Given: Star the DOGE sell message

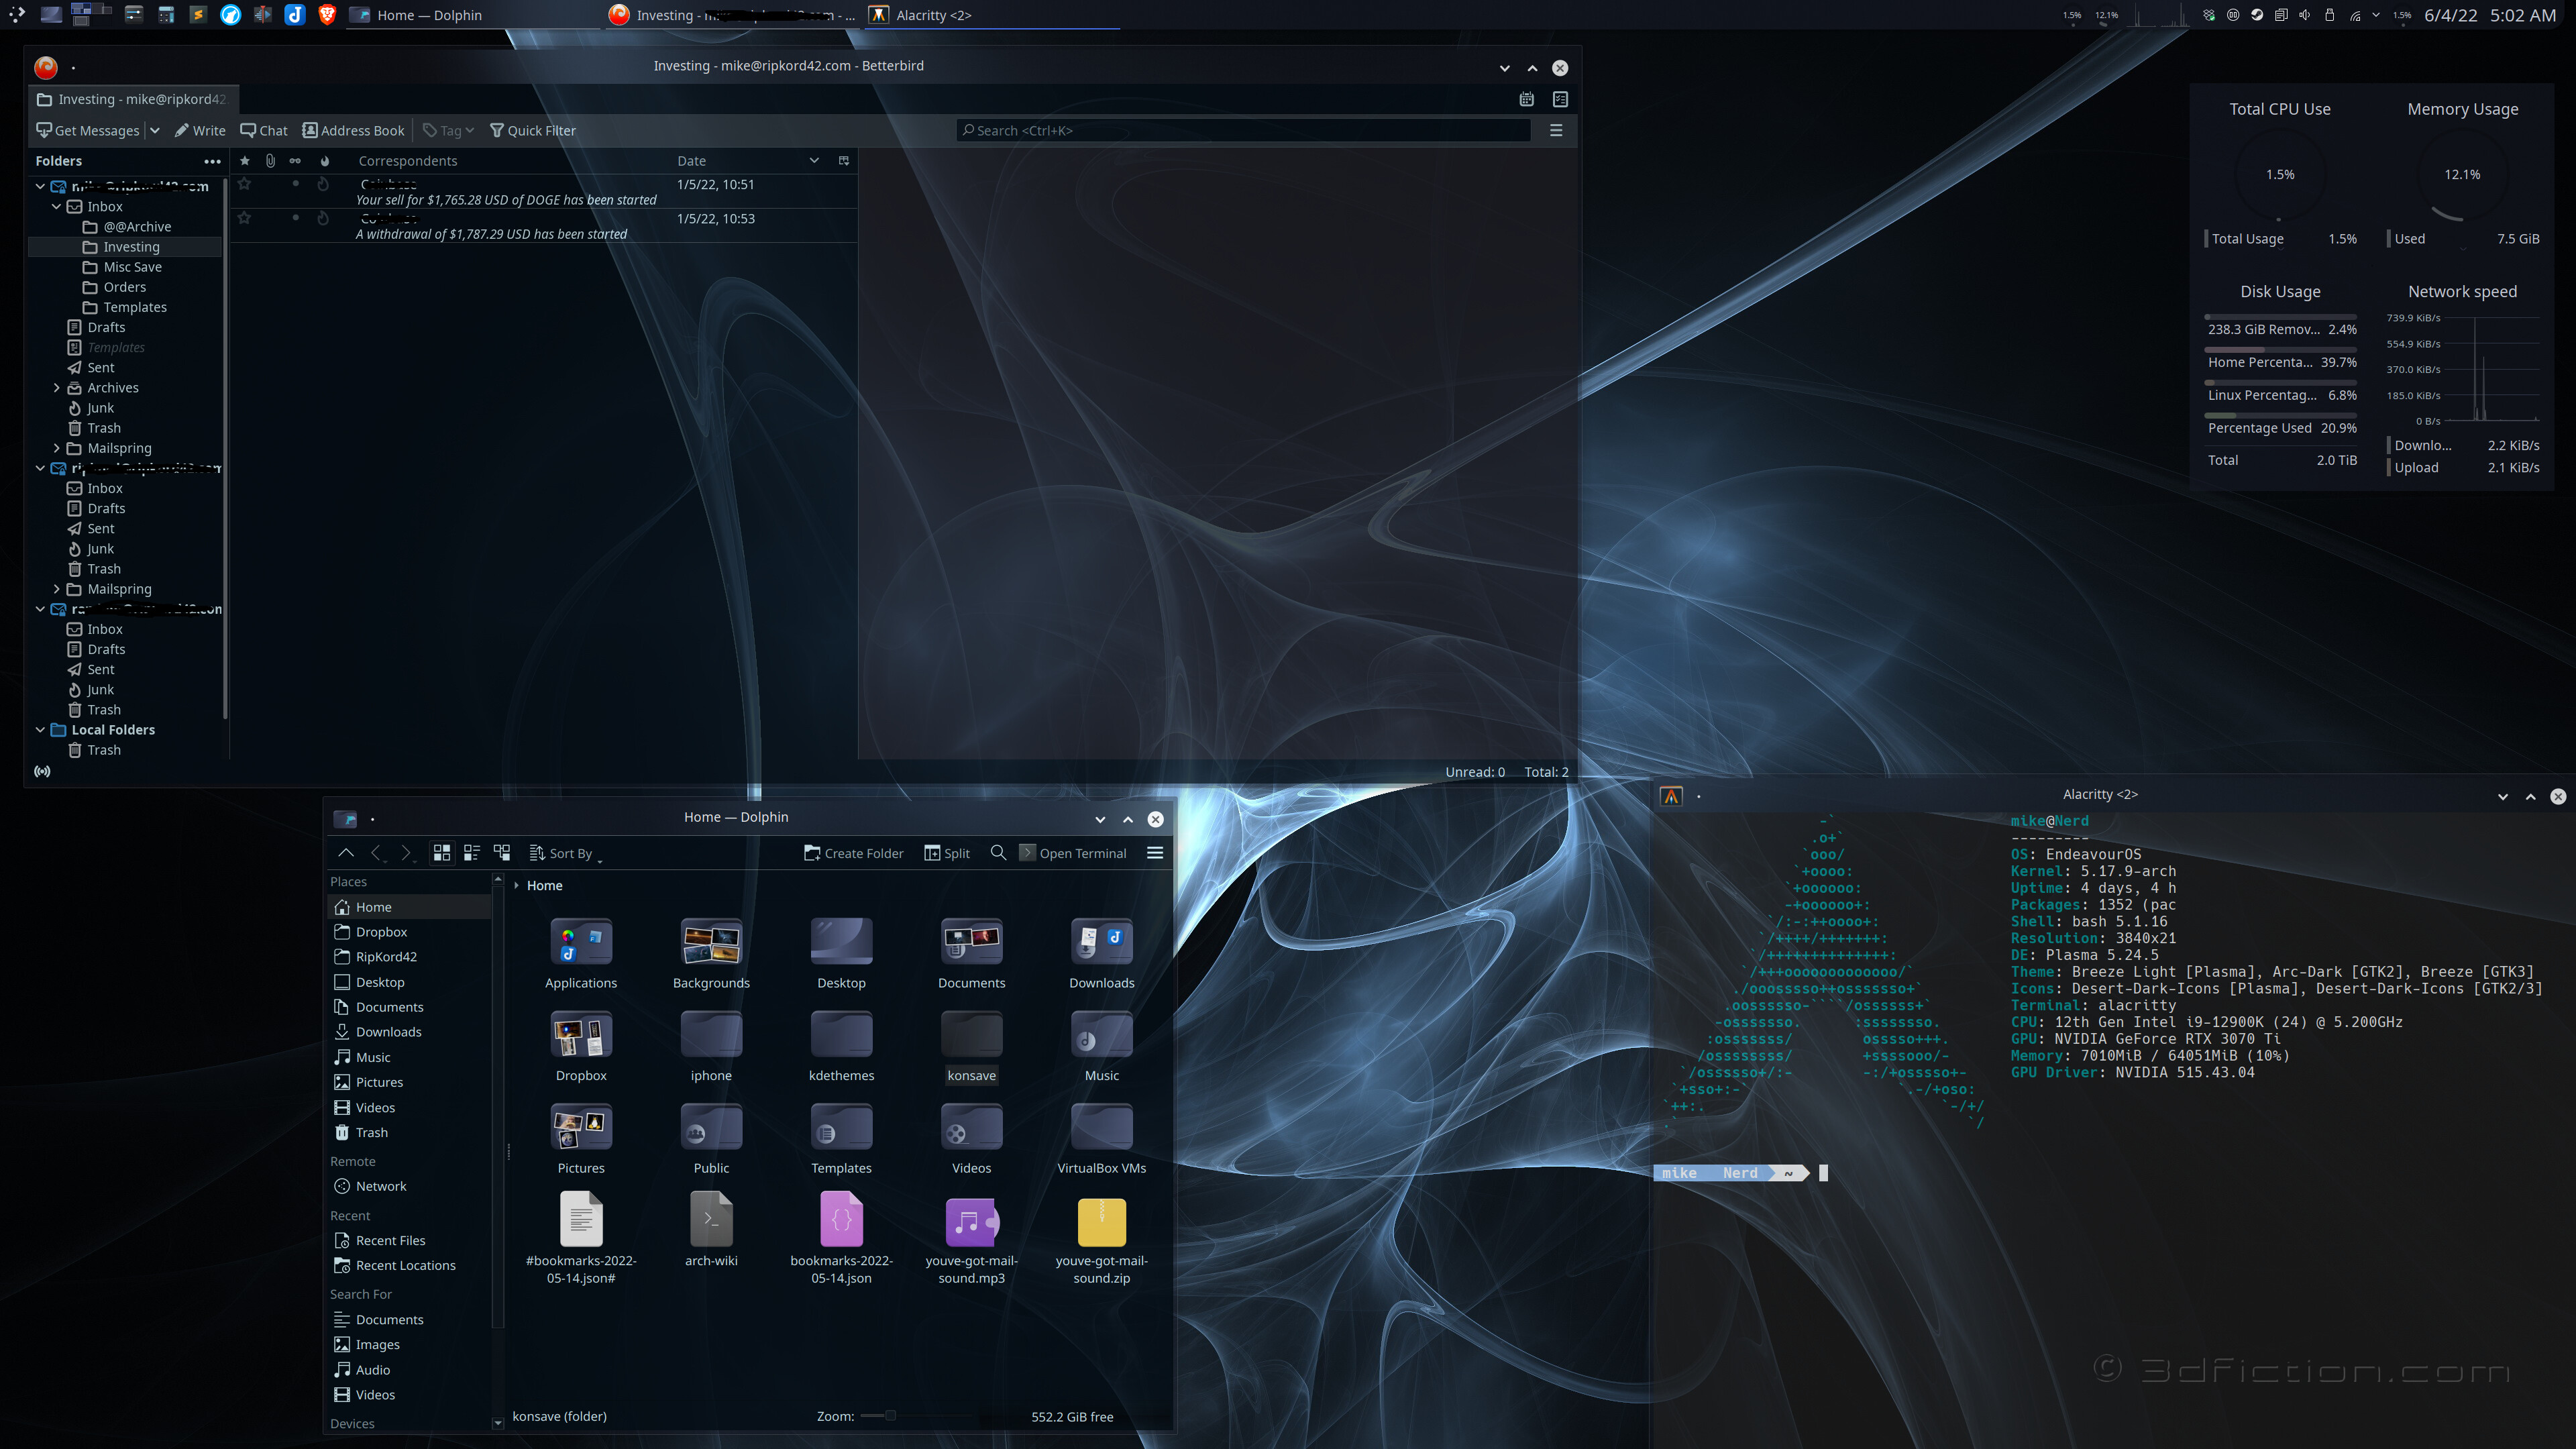Looking at the screenshot, I should tap(244, 184).
